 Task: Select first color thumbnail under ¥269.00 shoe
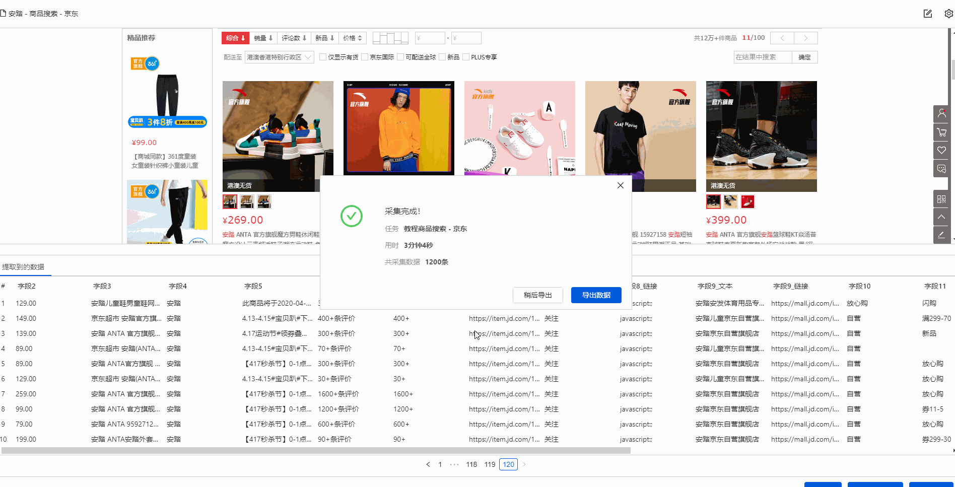tap(230, 201)
